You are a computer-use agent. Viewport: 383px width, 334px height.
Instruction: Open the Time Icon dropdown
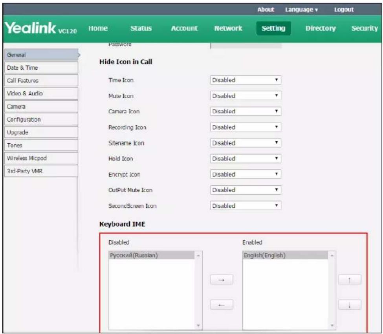(x=246, y=80)
